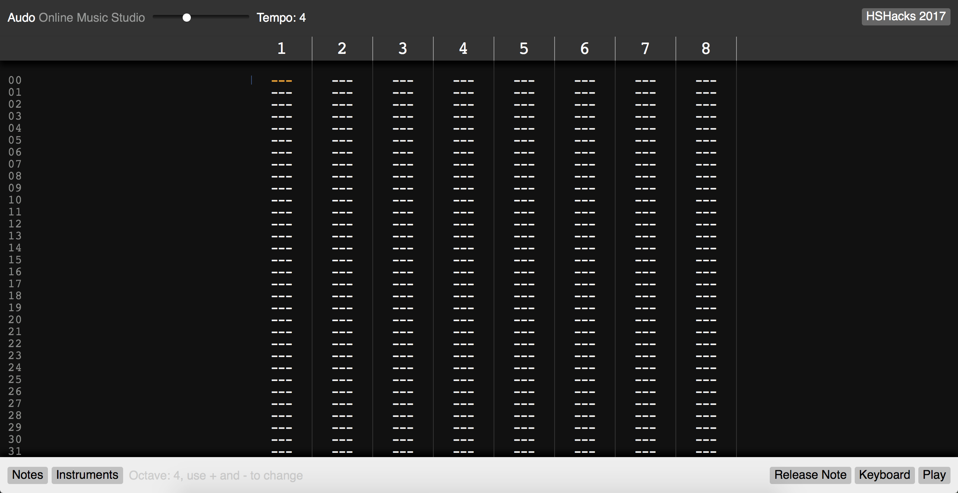Select channel 1 column header
958x493 pixels.
coord(281,49)
